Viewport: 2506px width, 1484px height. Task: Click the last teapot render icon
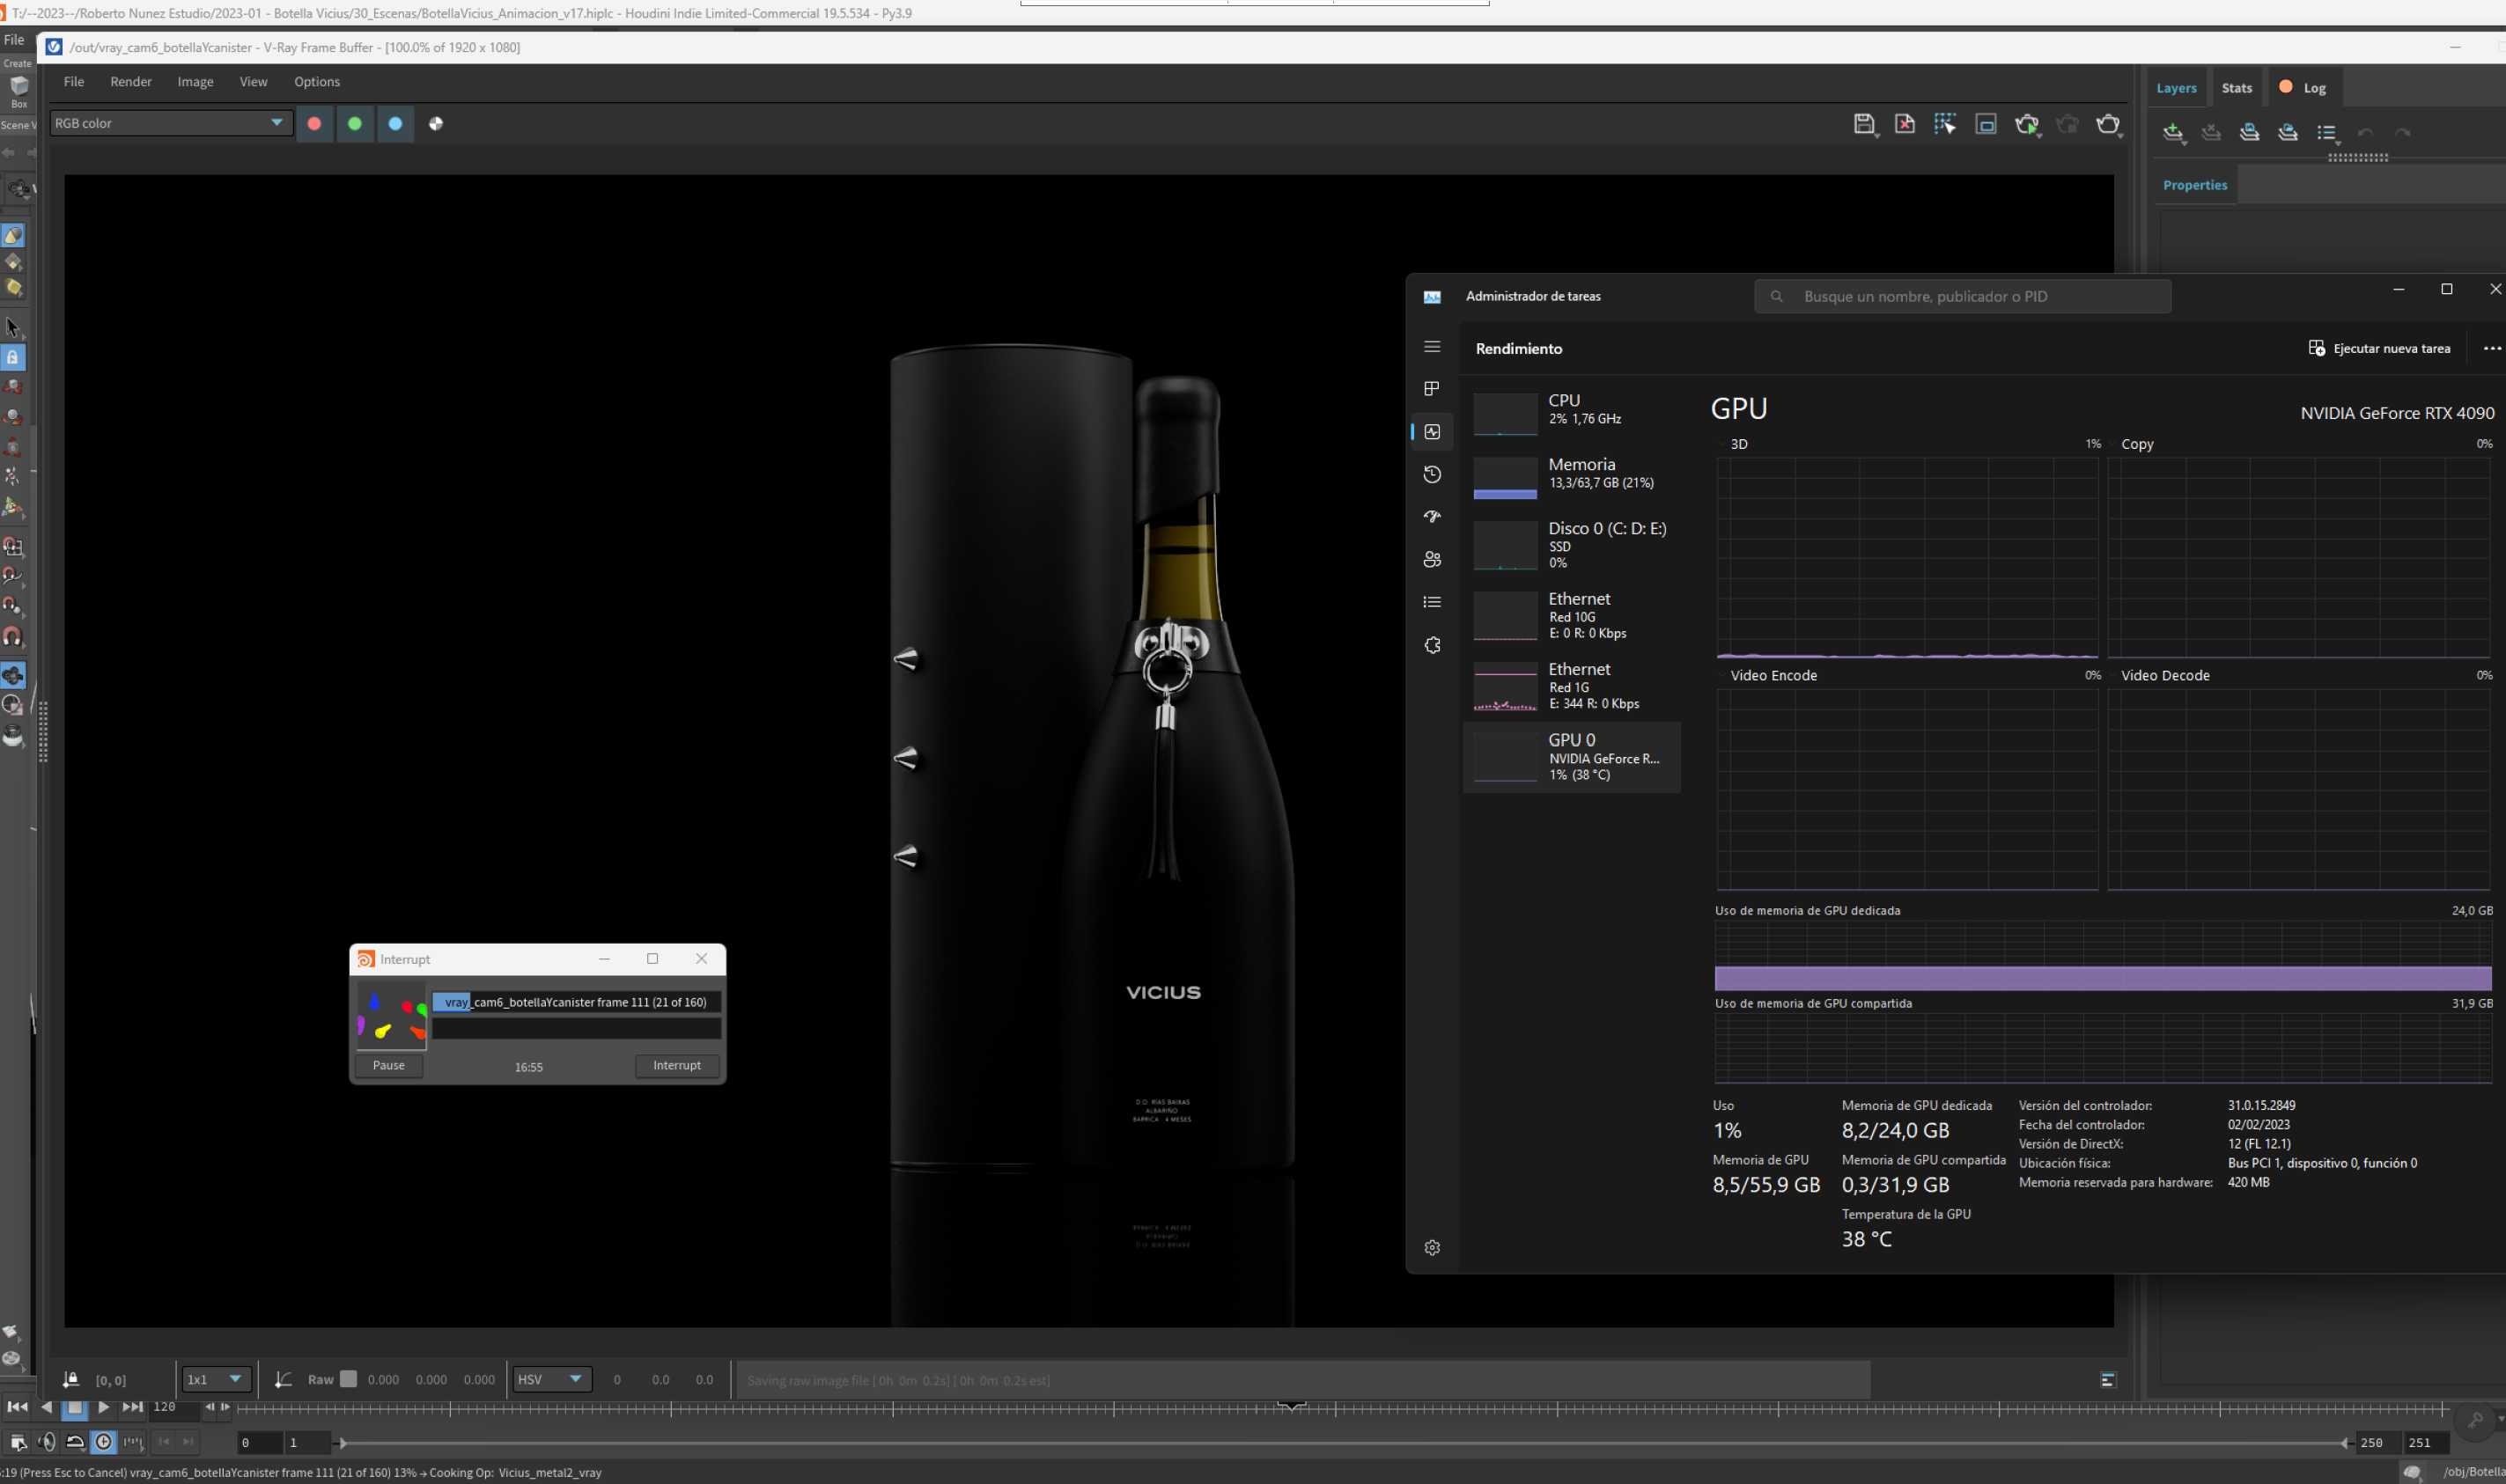pyautogui.click(x=2107, y=123)
